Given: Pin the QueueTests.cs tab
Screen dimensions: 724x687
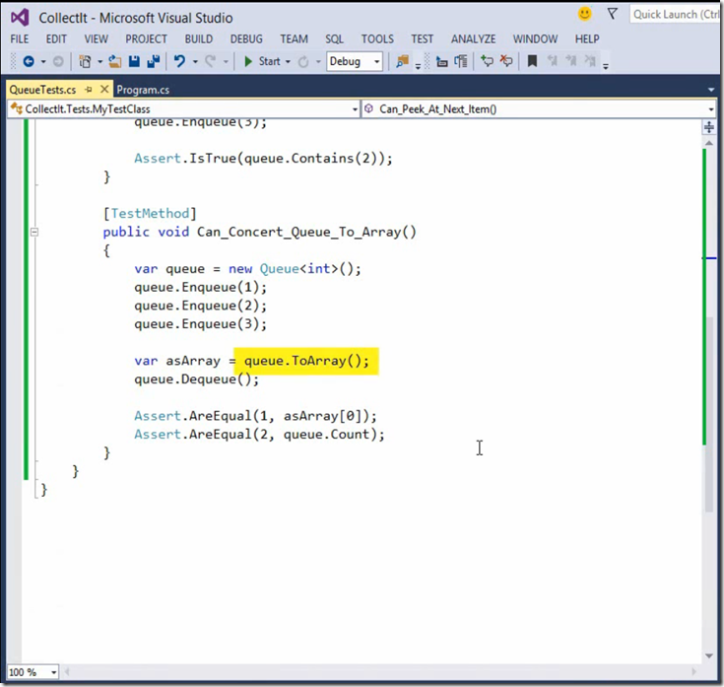Looking at the screenshot, I should (89, 89).
